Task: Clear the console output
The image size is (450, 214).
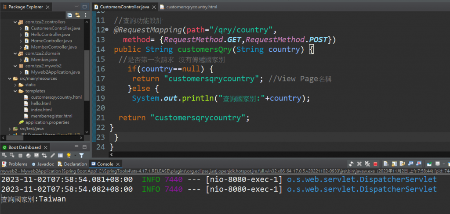Action: [x=386, y=164]
